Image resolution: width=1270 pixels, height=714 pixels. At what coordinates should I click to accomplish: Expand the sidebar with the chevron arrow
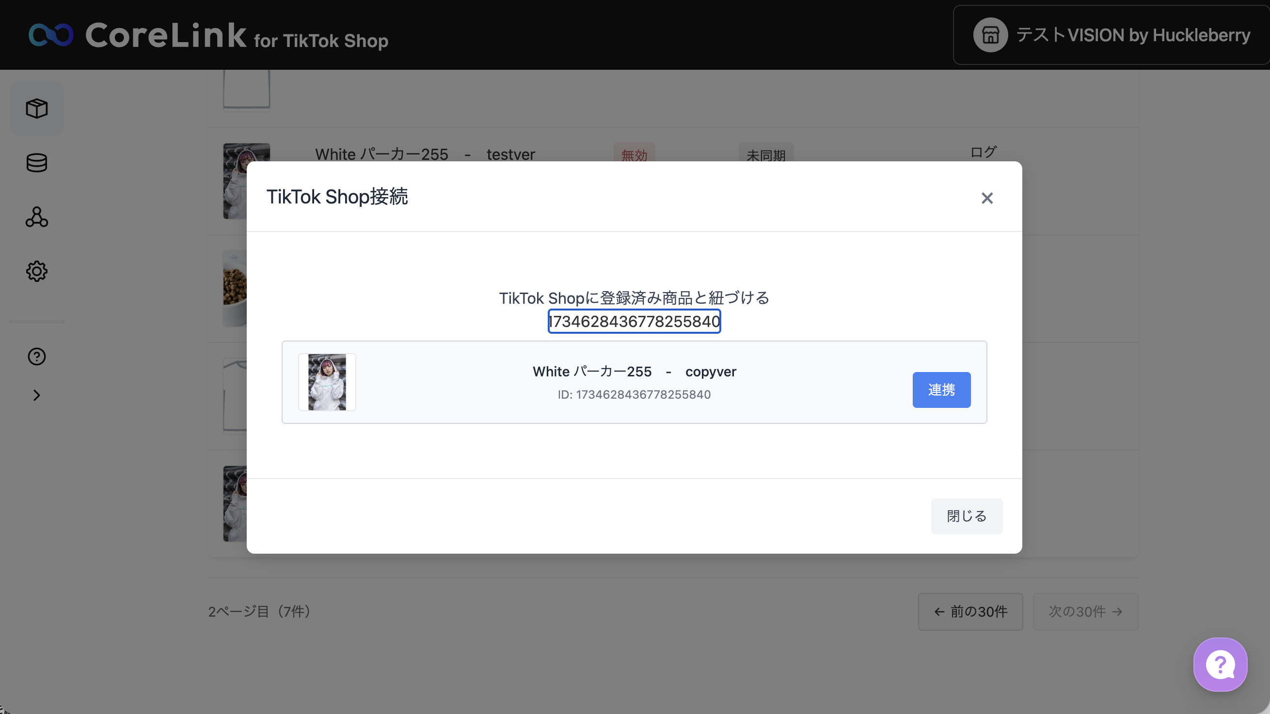[36, 395]
